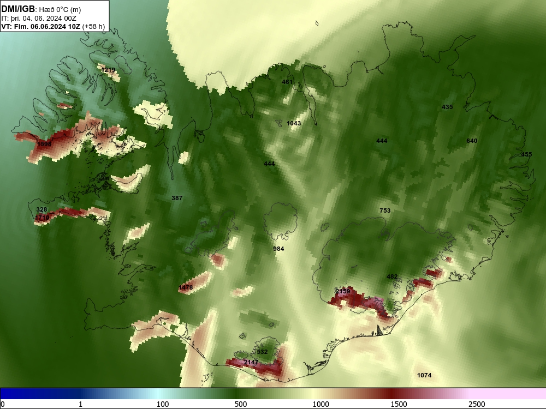Select the 'IT: þri. 04. 06. 2024 00Z' line
The width and height of the screenshot is (546, 409).
39,19
